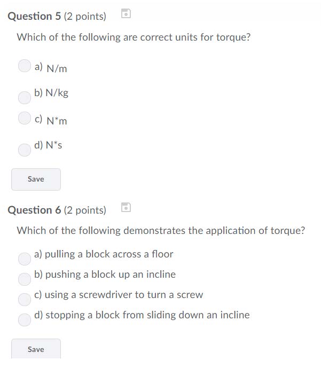This screenshot has height=368, width=321.
Task: Click the saved-status icon beside Question 6
Action: point(126,207)
